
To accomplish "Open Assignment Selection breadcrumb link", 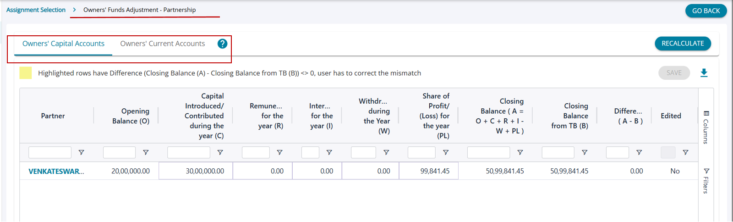I will (36, 10).
